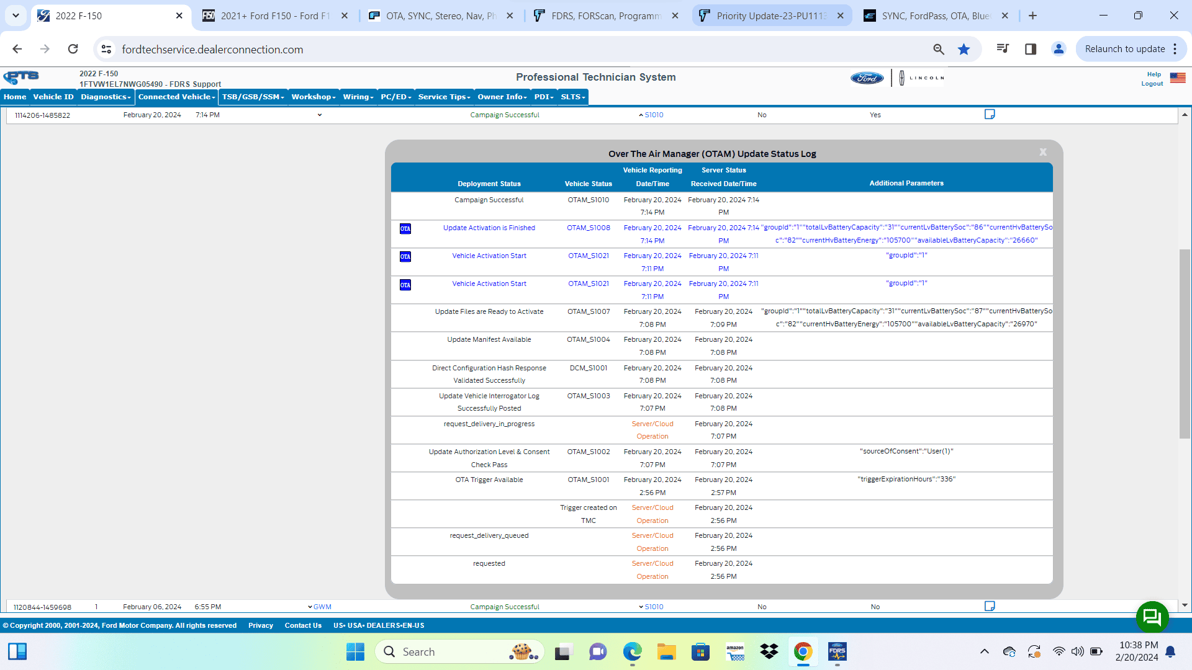
Task: Open the taskbar clock showing 10:38 PM
Action: click(1137, 651)
